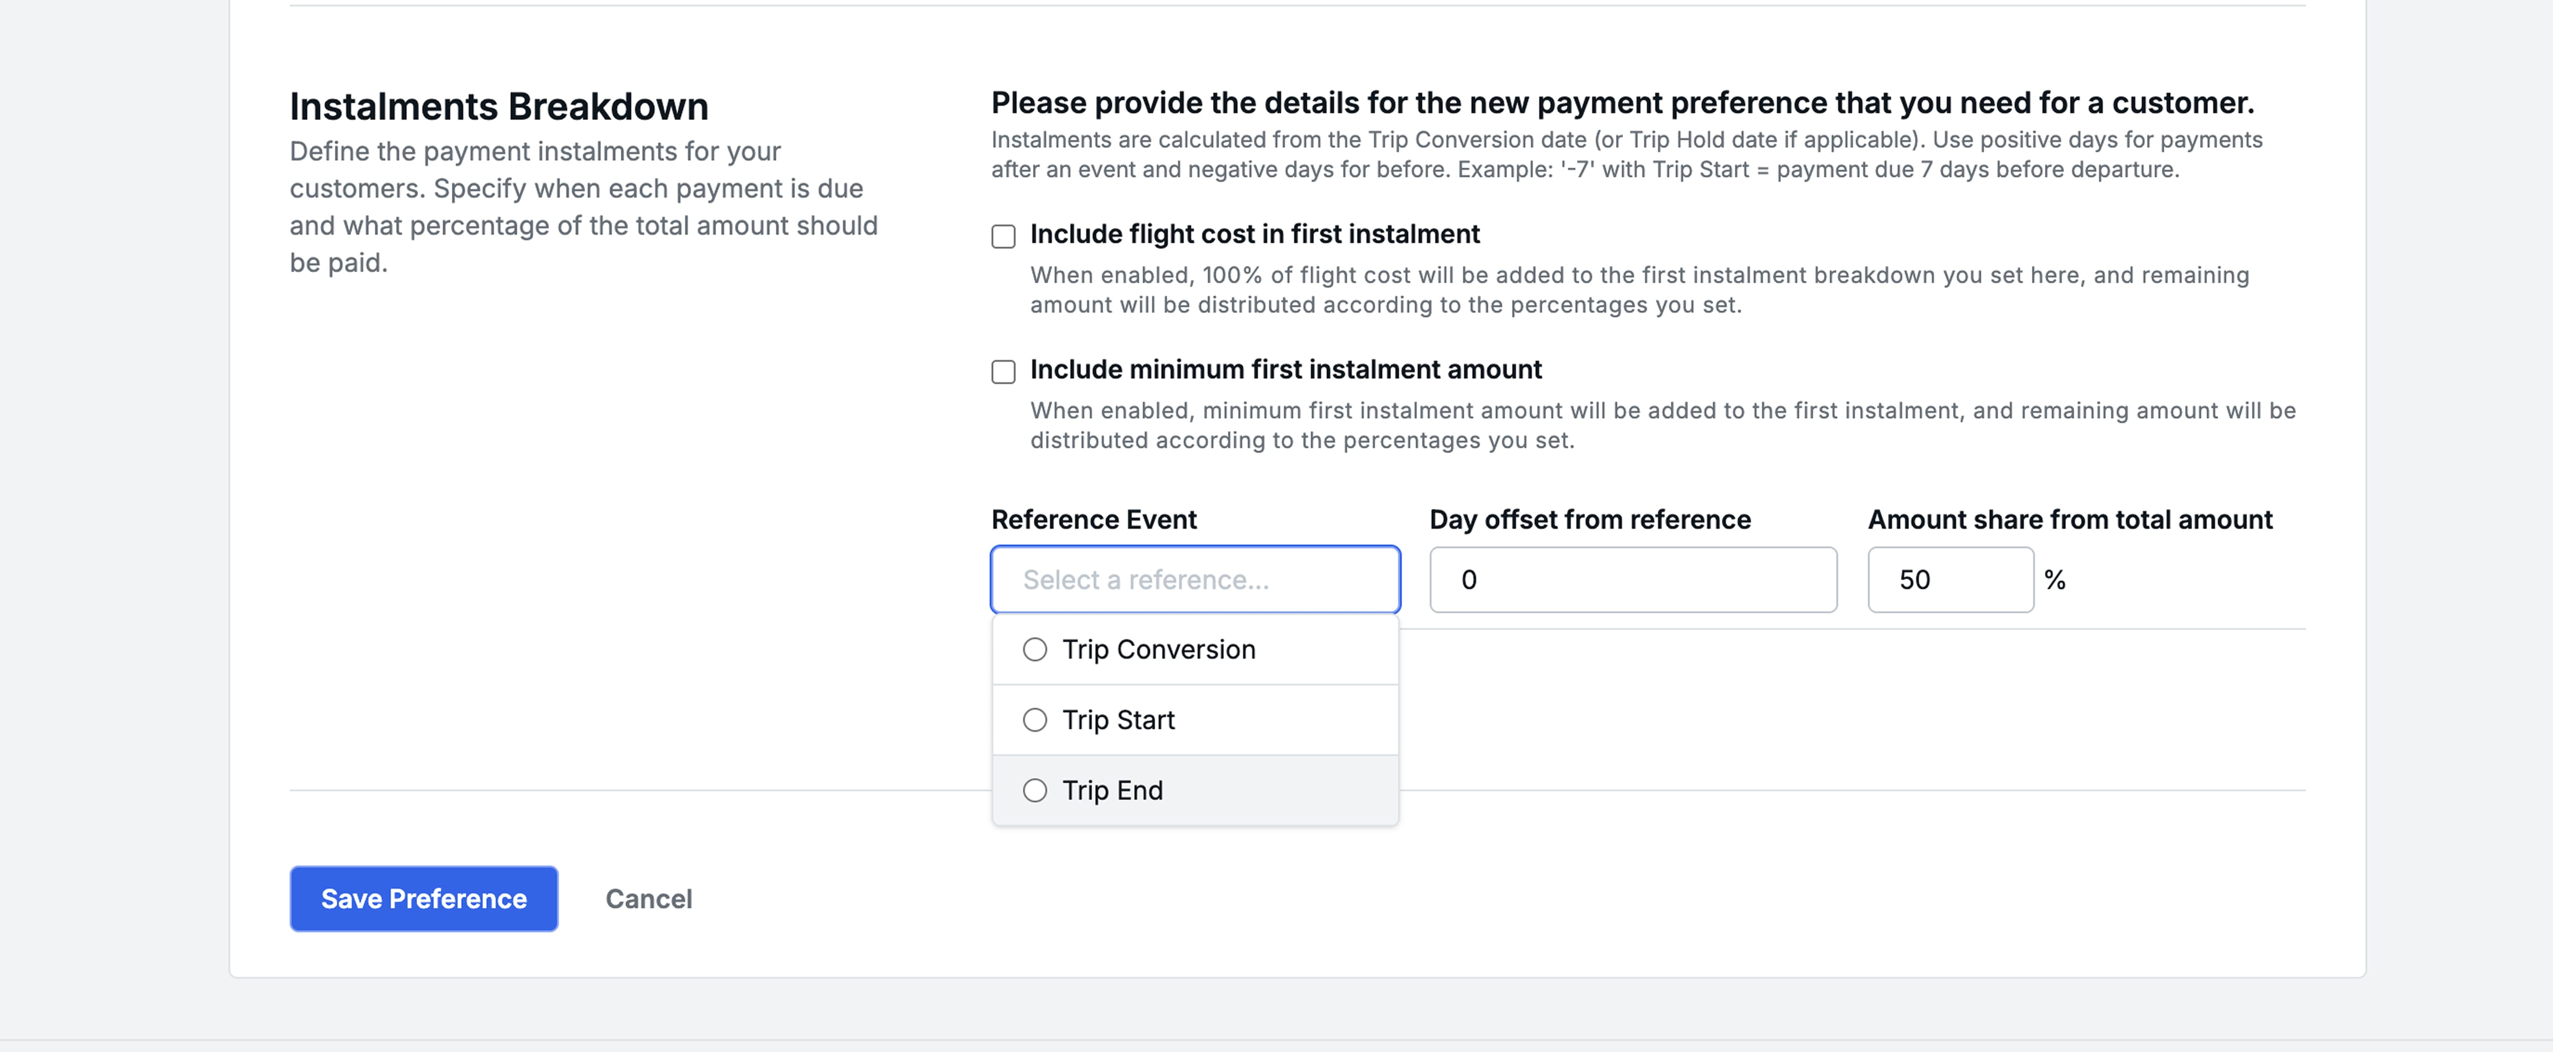This screenshot has height=1052, width=2553.
Task: Tick the Include minimum first instalment amount checkbox
Action: (1003, 372)
